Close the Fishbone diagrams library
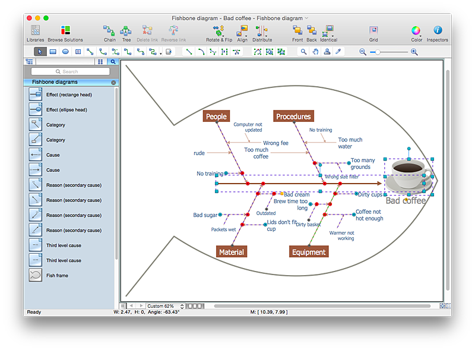The width and height of the screenshot is (475, 350). pos(113,83)
